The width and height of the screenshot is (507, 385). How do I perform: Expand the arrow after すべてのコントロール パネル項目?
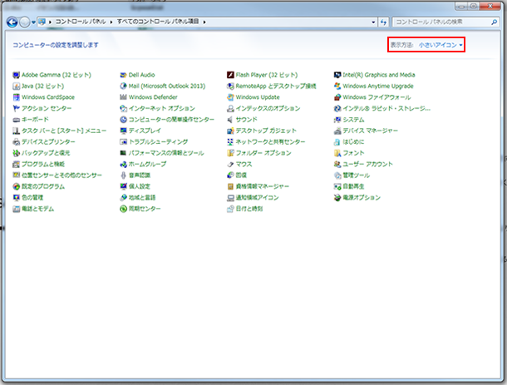204,22
